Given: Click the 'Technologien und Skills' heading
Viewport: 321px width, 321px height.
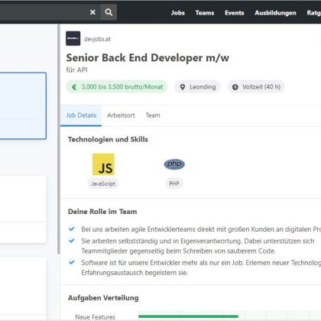Looking at the screenshot, I should tap(108, 139).
